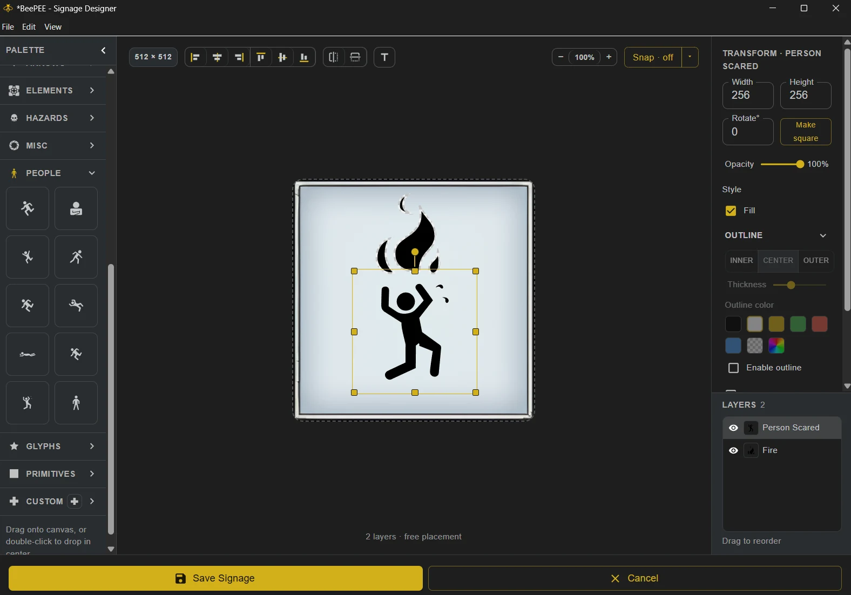Adjust the Opacity slider handle
Screen dimensions: 851x595
tap(800, 164)
